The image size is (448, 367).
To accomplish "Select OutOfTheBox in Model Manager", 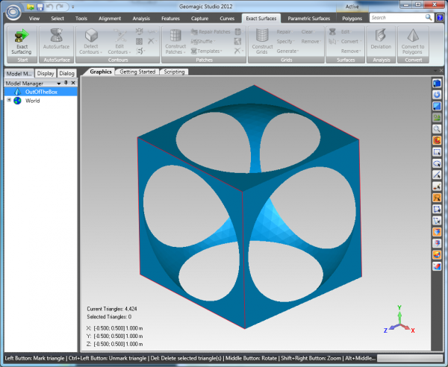I will (x=40, y=92).
